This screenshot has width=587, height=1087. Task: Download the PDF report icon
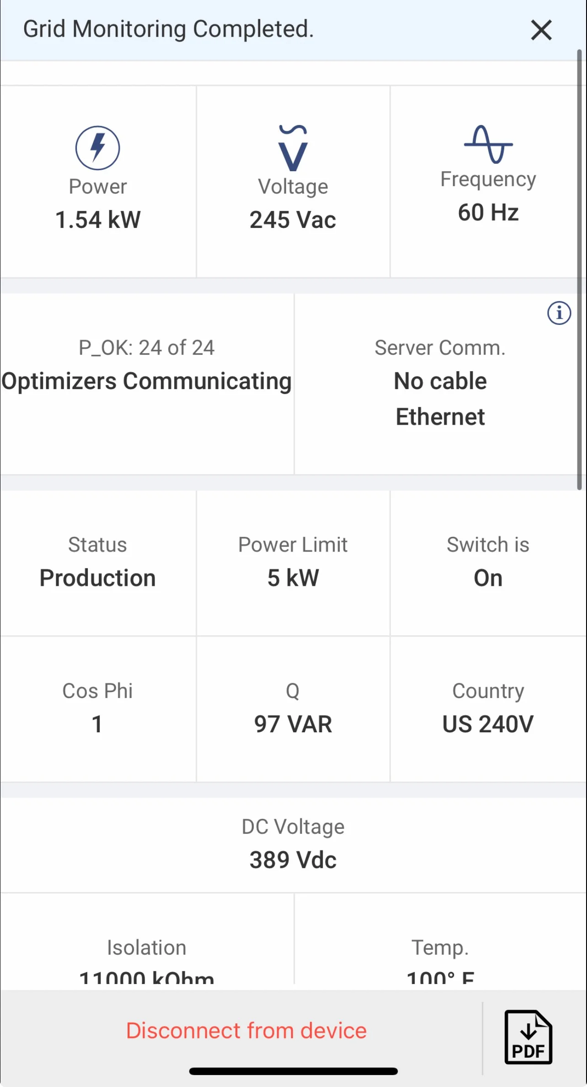click(528, 1037)
